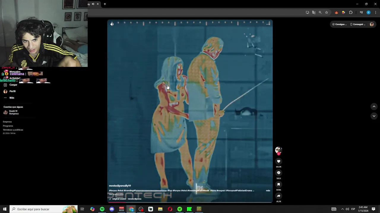Open Spotify from the taskbar
Screen dimensions: 380x213
click(x=102, y=209)
